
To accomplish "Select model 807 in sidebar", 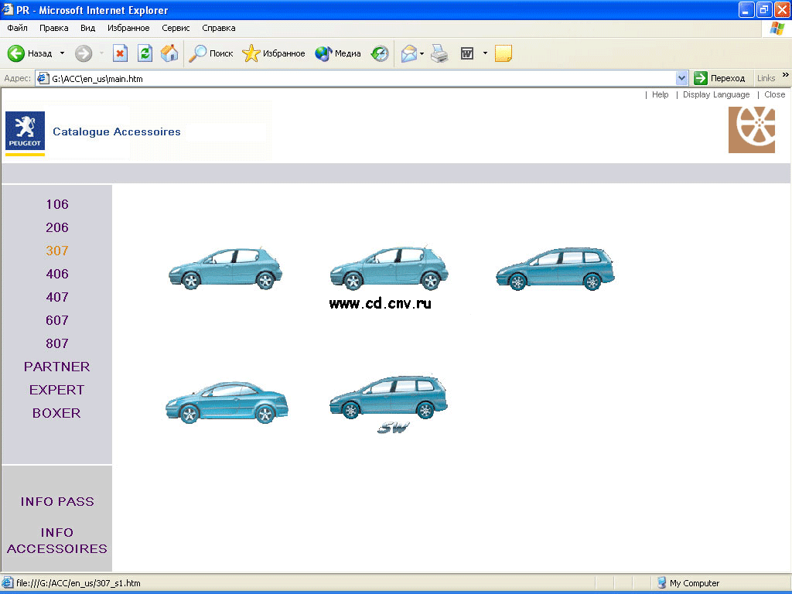I will [x=57, y=343].
